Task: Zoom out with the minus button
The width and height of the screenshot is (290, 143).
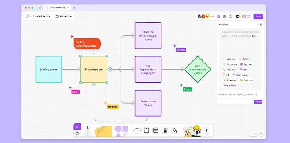Action: (251, 134)
